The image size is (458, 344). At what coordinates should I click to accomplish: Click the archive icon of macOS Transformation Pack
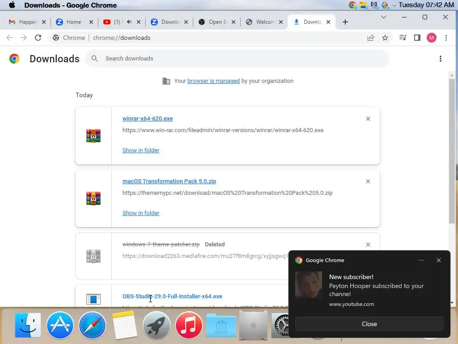pos(93,198)
